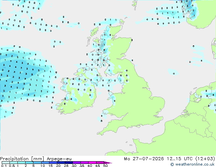Select the 30–35 mm purple swatch
216x167 pixels.
pos(76,163)
